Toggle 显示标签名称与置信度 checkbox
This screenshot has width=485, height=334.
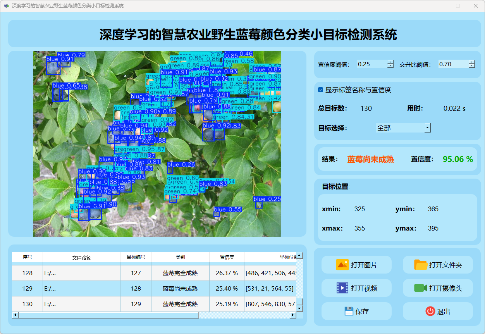[x=321, y=90]
